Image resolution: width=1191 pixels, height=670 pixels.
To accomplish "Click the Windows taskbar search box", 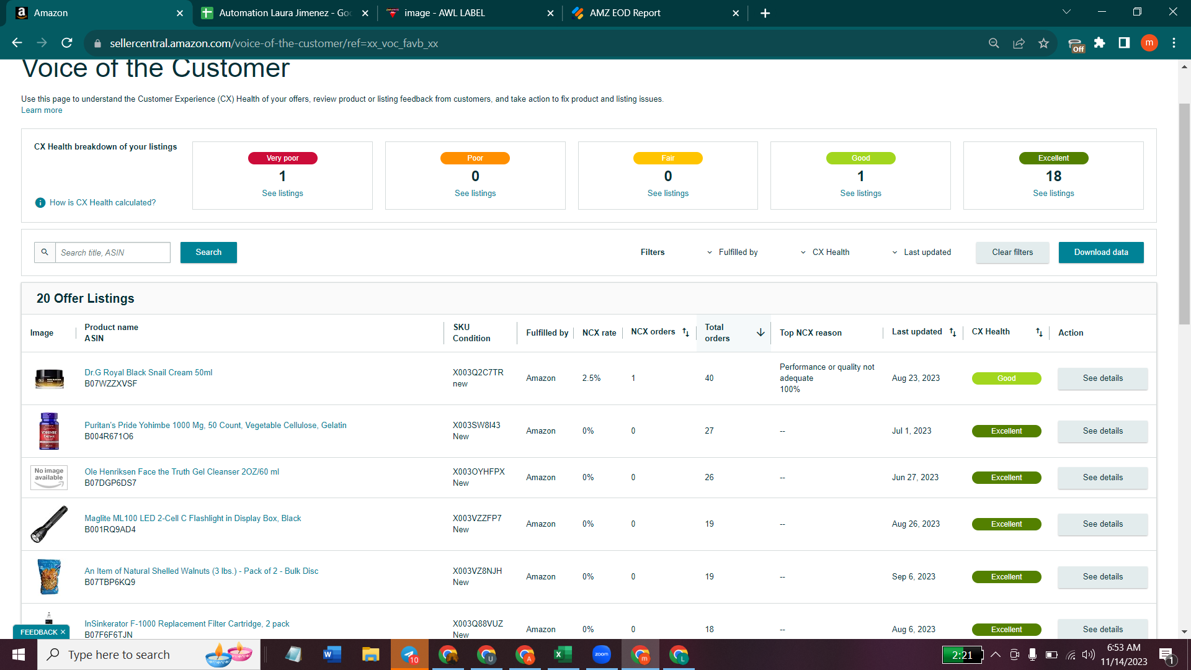I will [149, 654].
